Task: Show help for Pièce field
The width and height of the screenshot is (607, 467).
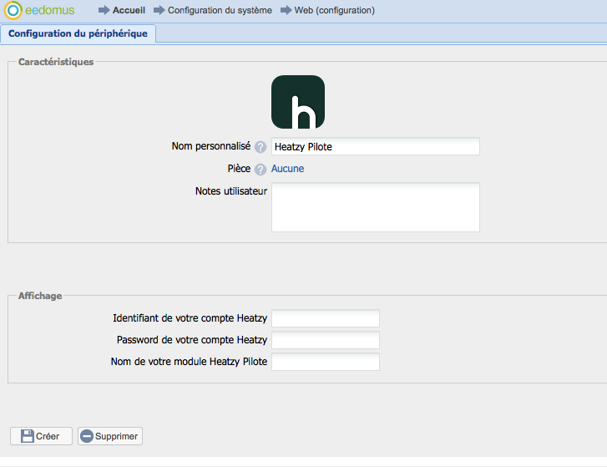Action: click(261, 170)
